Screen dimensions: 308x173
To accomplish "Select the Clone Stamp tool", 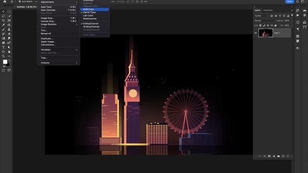I will point(9,29).
